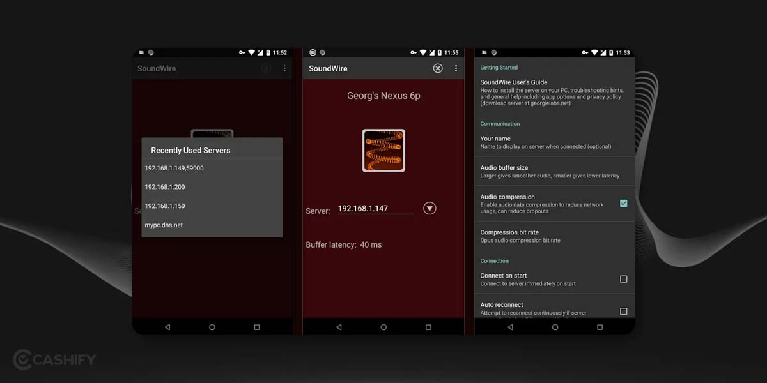767x383 pixels.
Task: Open the three-dot overflow menu in SoundWire
Action: coord(456,68)
